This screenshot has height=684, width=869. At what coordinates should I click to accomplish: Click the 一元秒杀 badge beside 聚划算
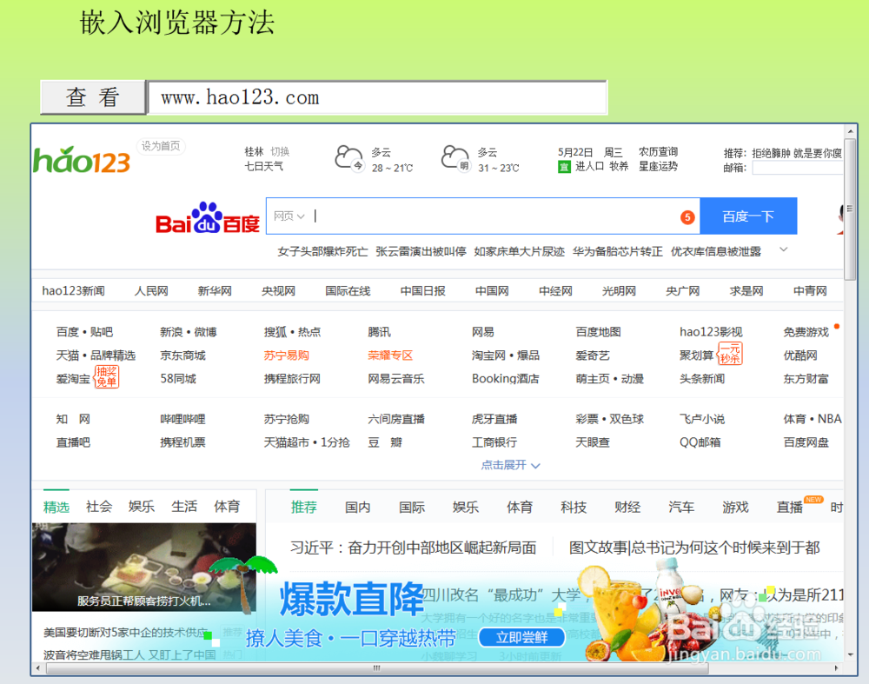coord(732,352)
